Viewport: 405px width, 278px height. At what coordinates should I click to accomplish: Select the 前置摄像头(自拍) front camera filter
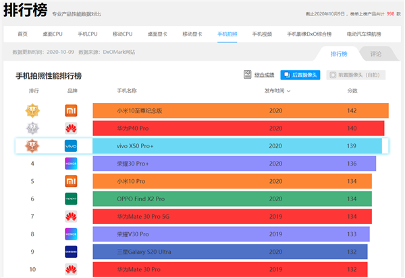[352, 75]
